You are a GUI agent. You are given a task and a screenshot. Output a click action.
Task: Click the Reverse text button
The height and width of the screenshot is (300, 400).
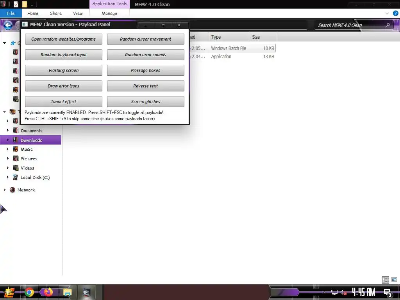[x=145, y=86]
